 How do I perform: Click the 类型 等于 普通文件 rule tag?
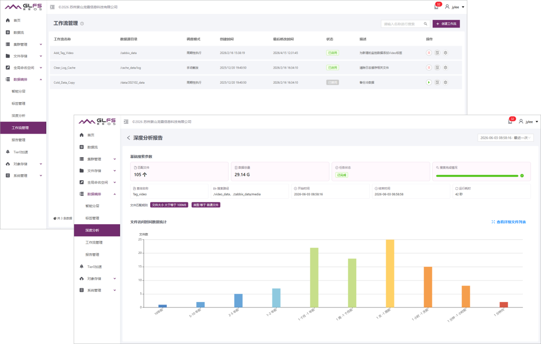click(x=206, y=205)
